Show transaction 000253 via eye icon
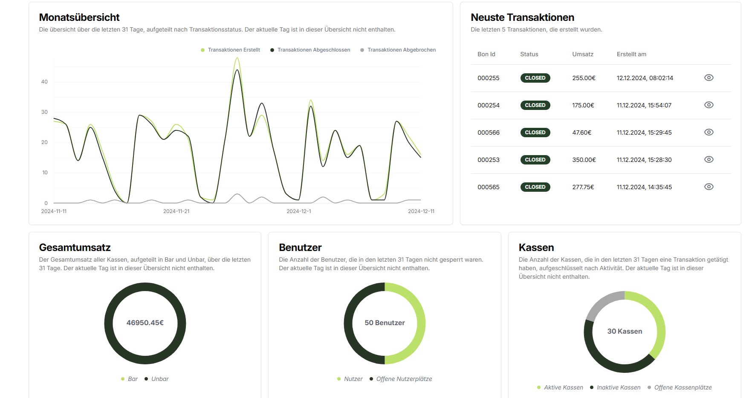 [x=708, y=159]
